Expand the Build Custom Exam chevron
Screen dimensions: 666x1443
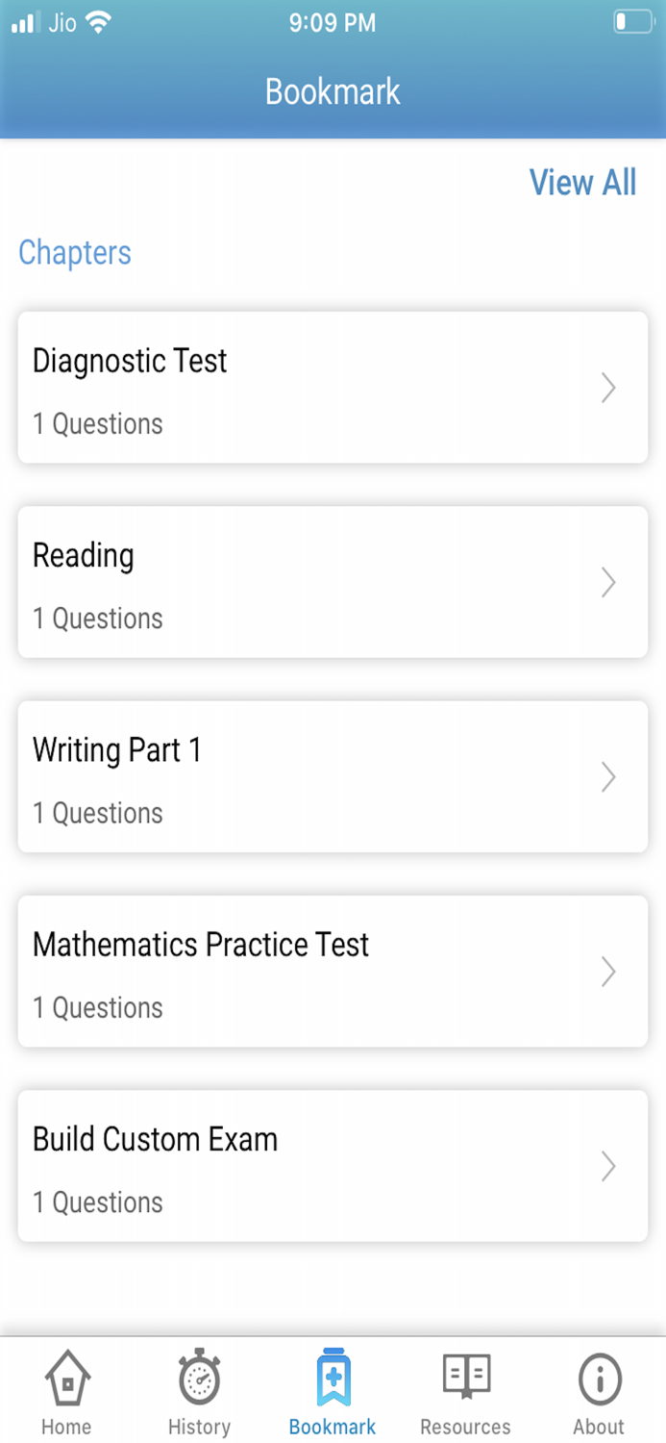(608, 1166)
